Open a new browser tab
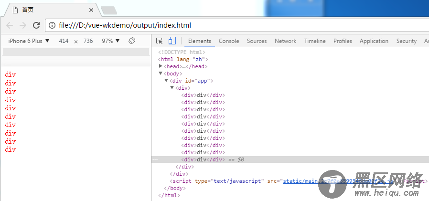Screen dimensions: 429x201 coord(108,11)
